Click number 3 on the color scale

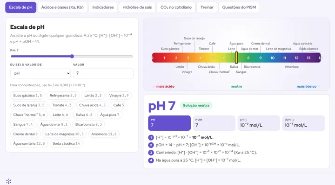[188, 57]
